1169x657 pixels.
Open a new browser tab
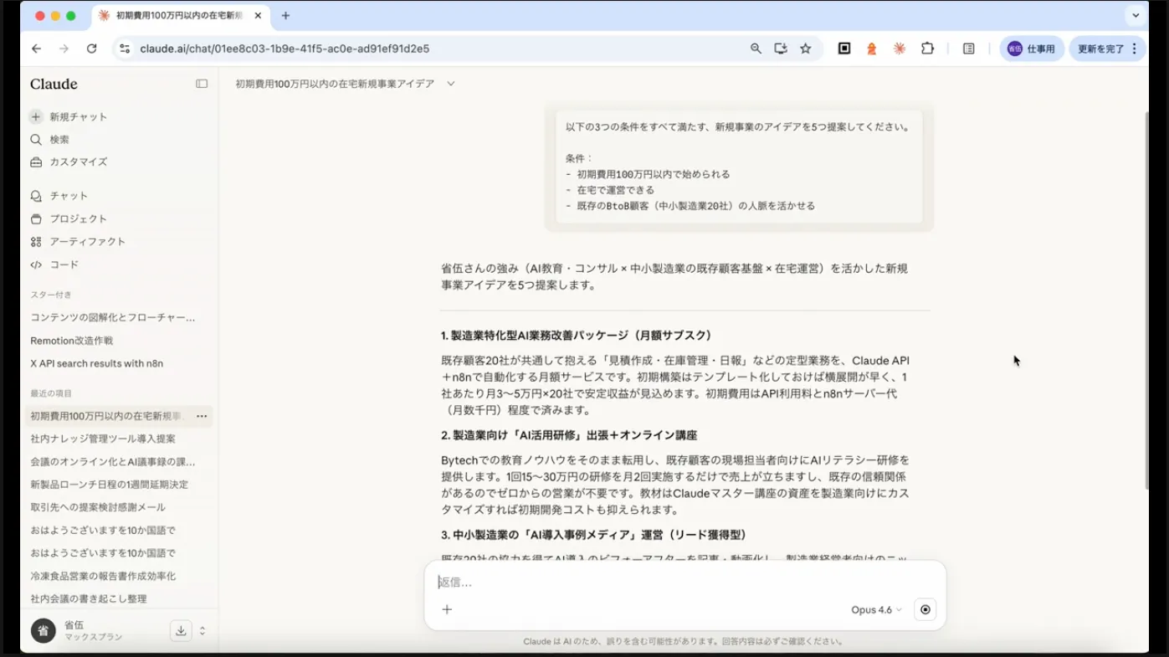[285, 16]
